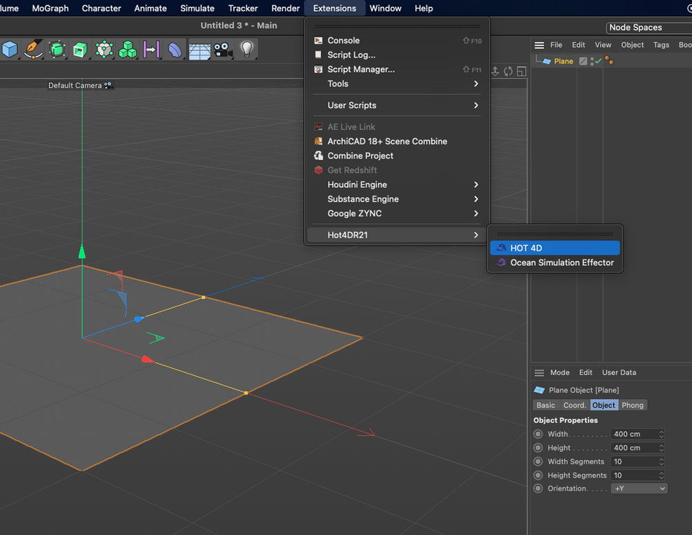
Task: Toggle Plane object enabled green checkmark
Action: tap(597, 61)
